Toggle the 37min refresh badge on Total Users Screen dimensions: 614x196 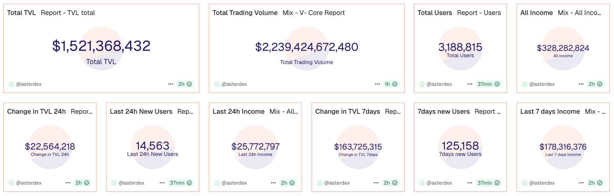coord(486,84)
